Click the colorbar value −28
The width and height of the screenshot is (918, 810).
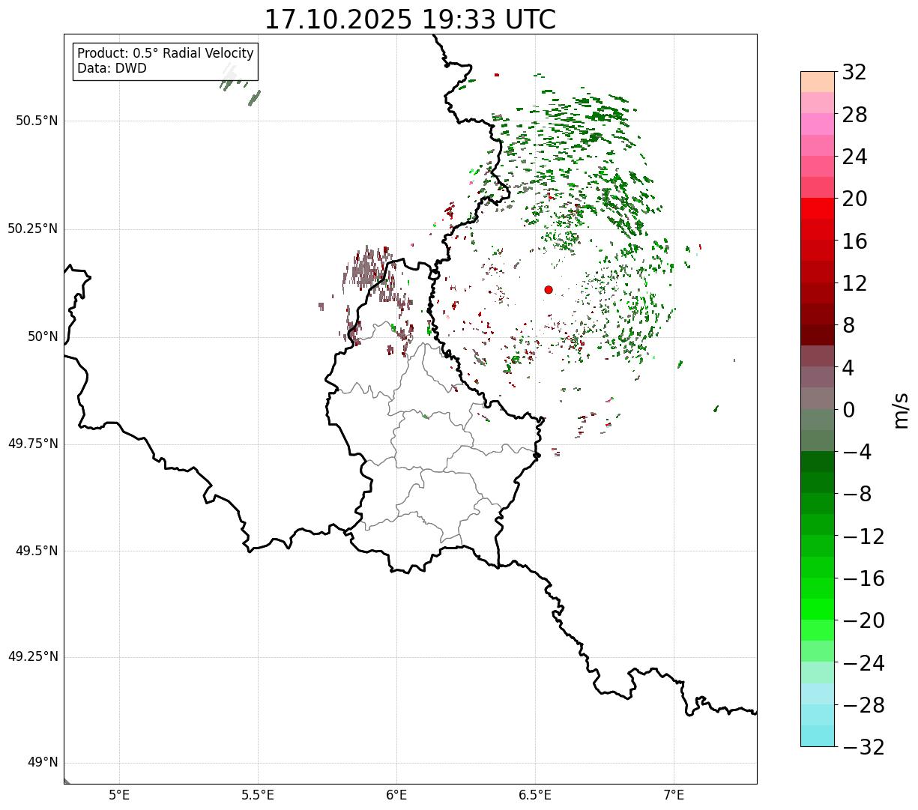[x=863, y=705]
